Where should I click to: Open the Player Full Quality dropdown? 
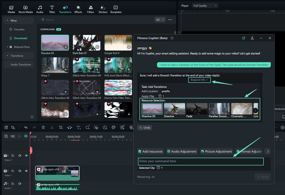[205, 6]
